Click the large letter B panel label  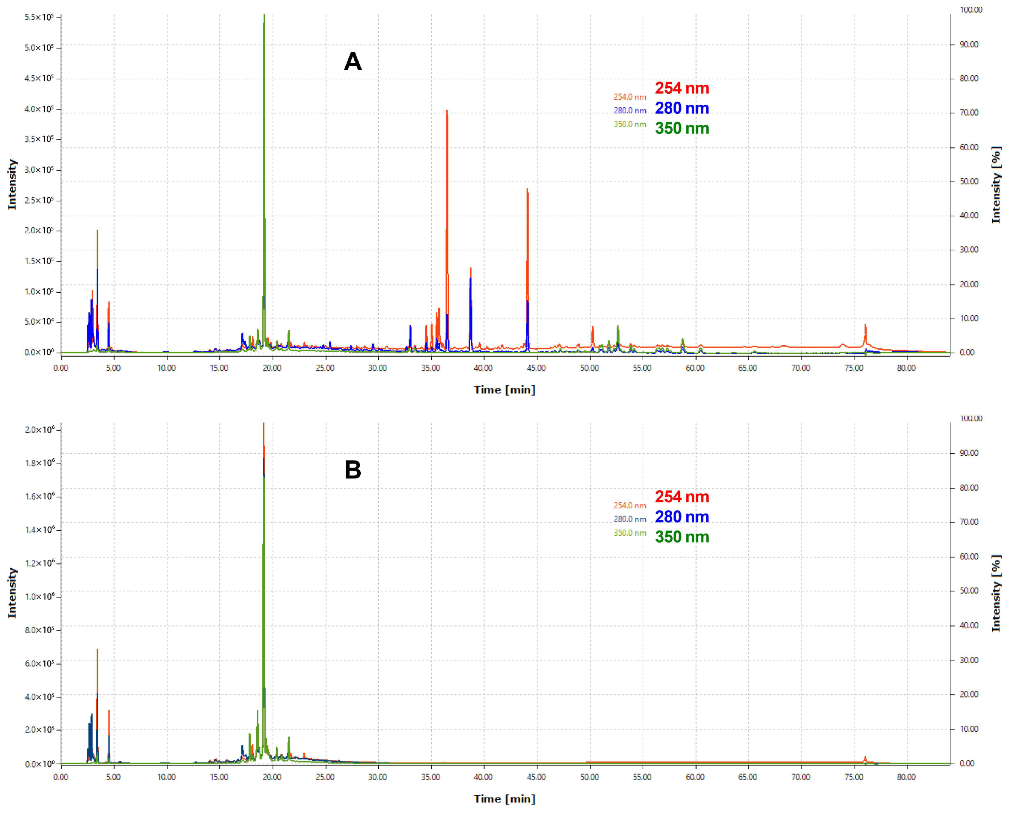[x=353, y=470]
